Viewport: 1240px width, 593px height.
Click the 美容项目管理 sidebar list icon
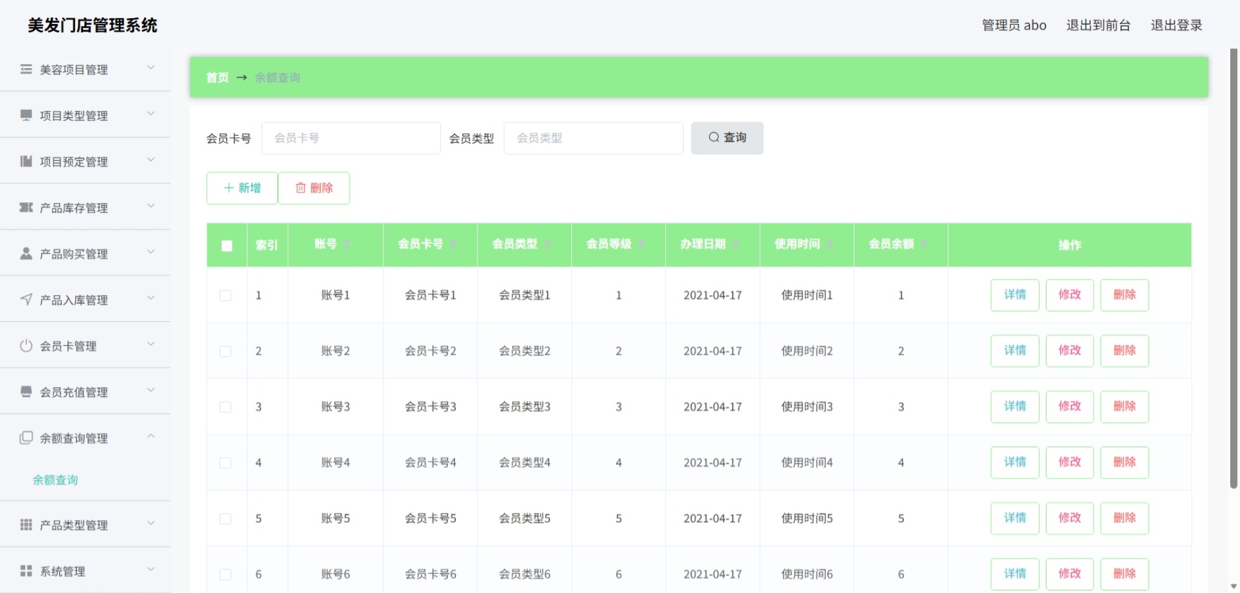(x=26, y=69)
